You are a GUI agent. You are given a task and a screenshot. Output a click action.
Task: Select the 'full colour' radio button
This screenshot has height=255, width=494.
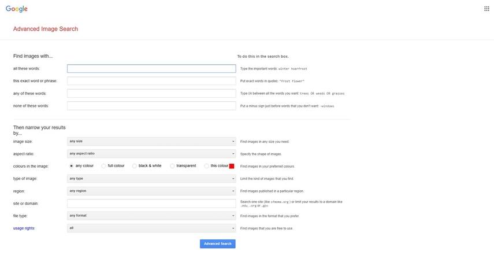[103, 166]
